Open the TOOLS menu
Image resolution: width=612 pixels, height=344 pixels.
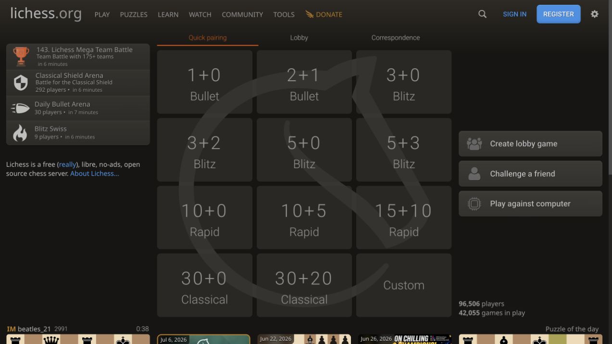click(284, 14)
